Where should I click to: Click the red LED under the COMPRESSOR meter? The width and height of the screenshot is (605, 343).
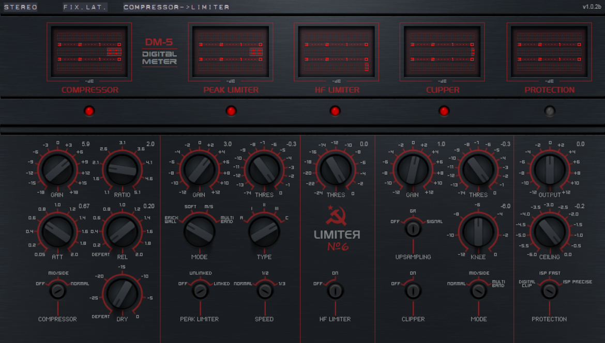[89, 111]
